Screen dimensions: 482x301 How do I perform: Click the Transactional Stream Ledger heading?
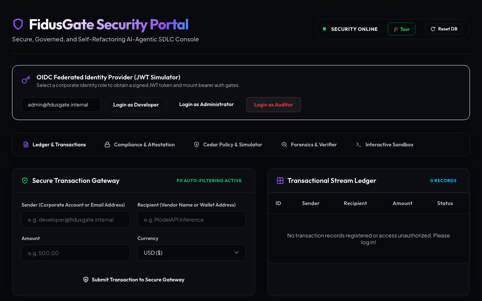point(332,181)
